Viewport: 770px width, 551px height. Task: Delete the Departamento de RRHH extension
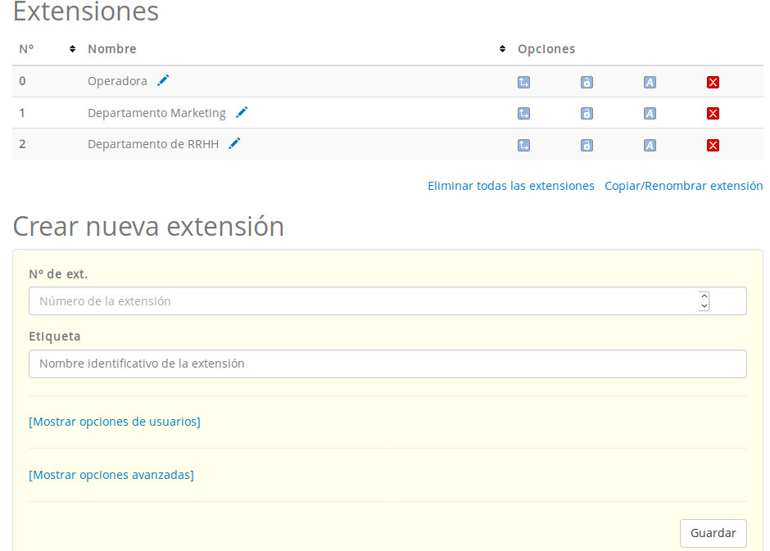[713, 145]
